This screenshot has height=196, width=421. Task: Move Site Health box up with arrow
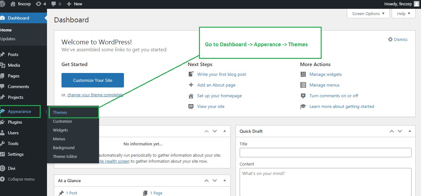tap(207, 131)
